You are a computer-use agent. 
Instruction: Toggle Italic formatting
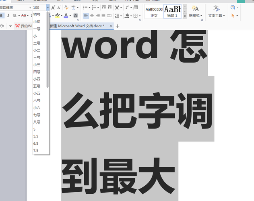pyautogui.click(x=8, y=16)
